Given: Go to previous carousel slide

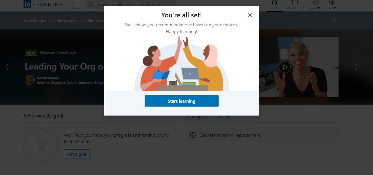Looking at the screenshot, I should tap(7, 67).
